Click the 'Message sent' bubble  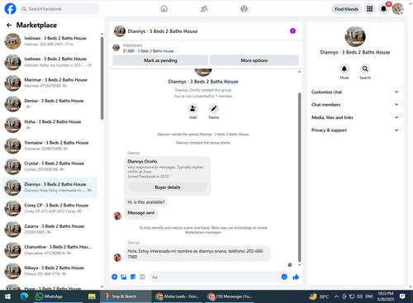141,213
